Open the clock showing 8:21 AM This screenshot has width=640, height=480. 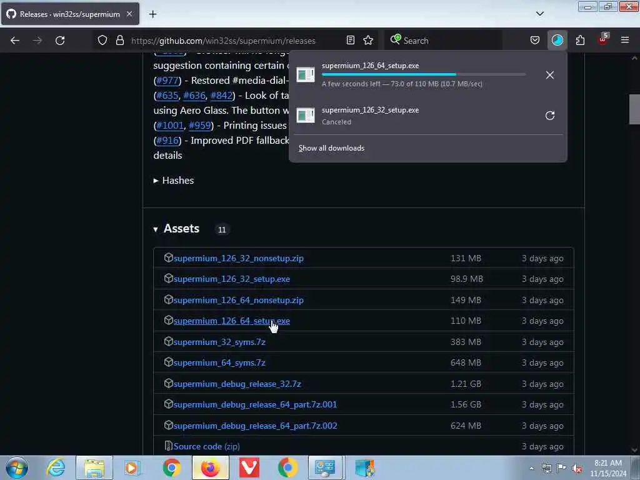click(607, 467)
